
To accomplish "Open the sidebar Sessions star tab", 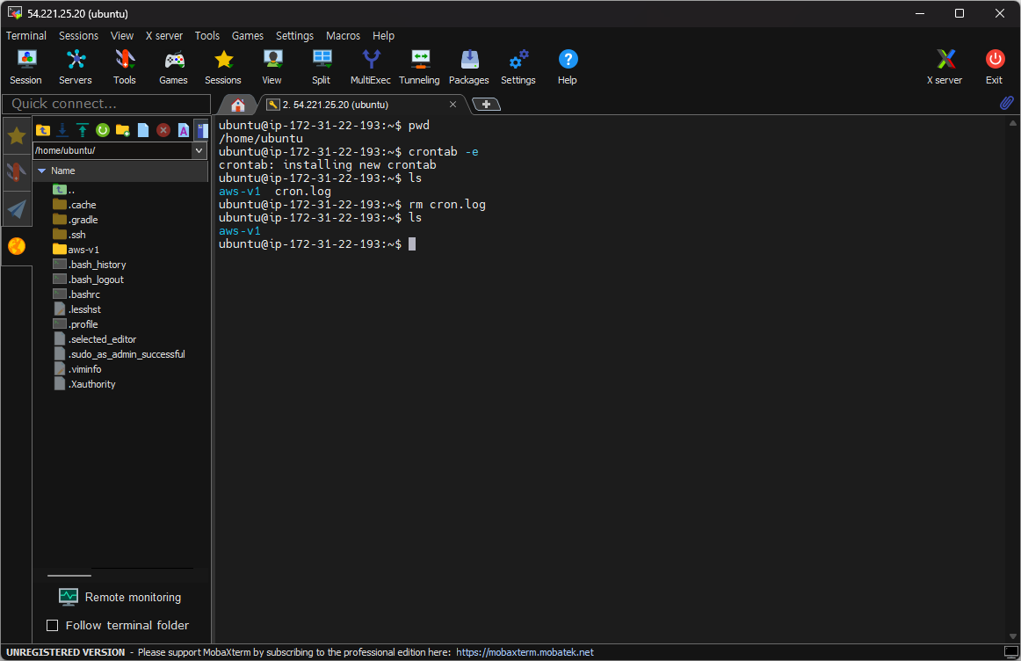I will [17, 135].
